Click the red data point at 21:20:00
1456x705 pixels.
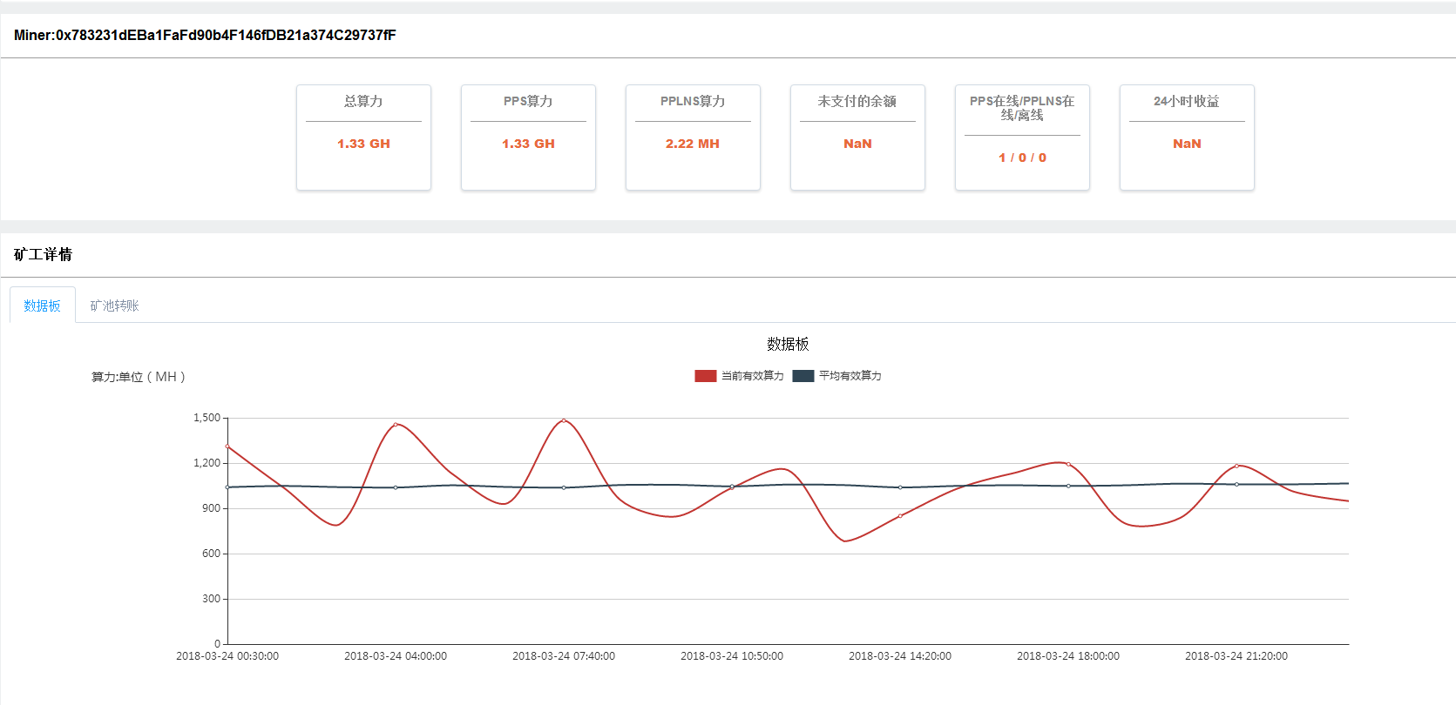pos(1236,466)
